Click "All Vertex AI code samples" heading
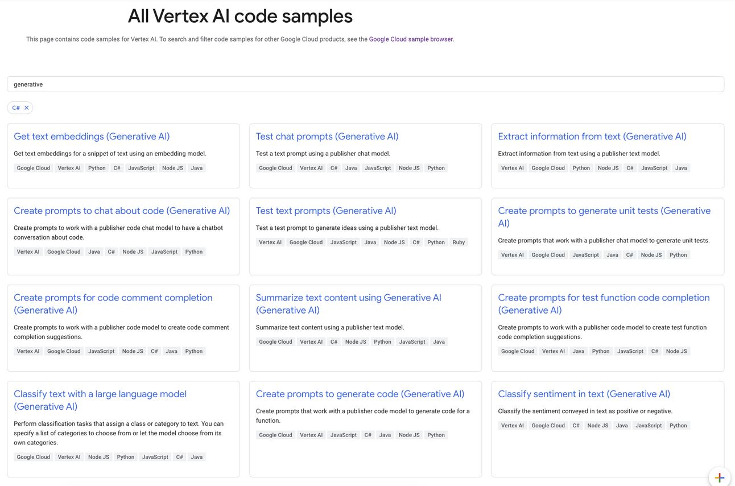 240,16
